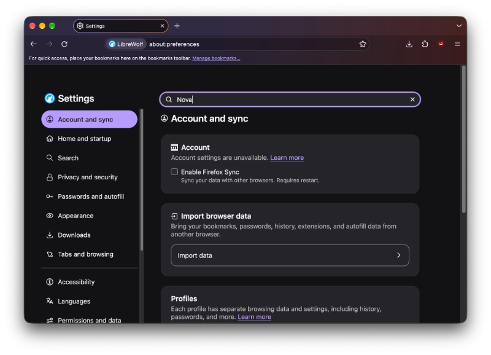This screenshot has width=491, height=355.
Task: Open the Profiles section's Learn more link
Action: point(254,317)
